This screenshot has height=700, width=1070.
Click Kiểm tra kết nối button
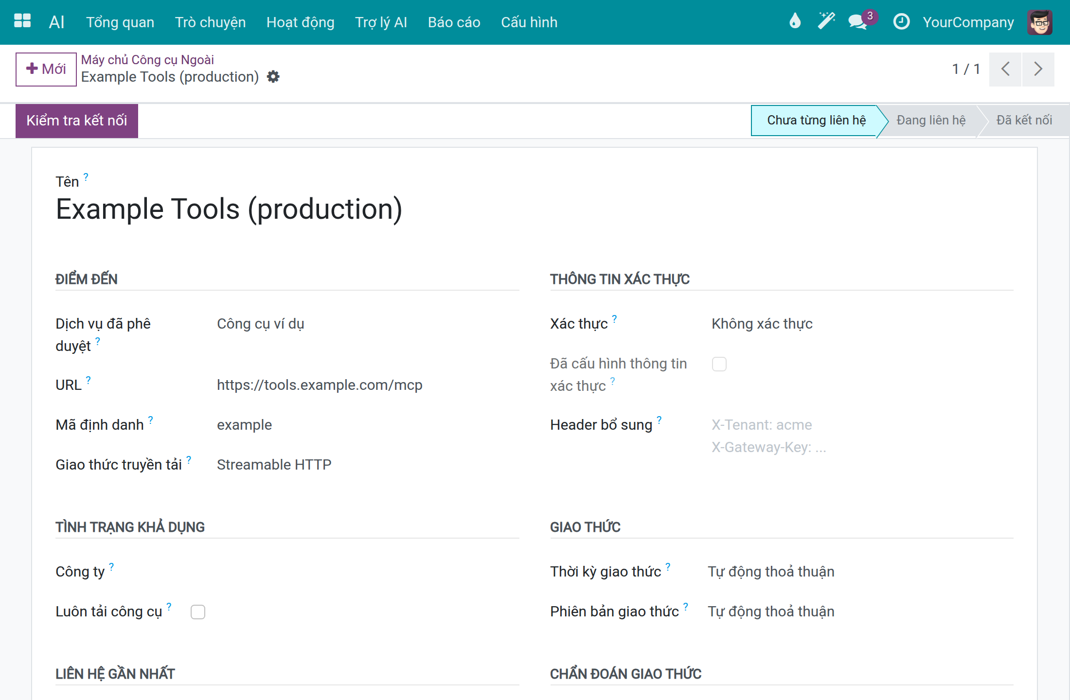point(77,121)
